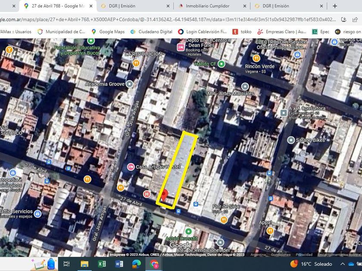The image size is (362, 271).
Task: Click the Privacidad link on the map footer
Action: 304,255
